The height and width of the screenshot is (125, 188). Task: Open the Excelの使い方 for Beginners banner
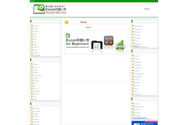click(x=96, y=42)
